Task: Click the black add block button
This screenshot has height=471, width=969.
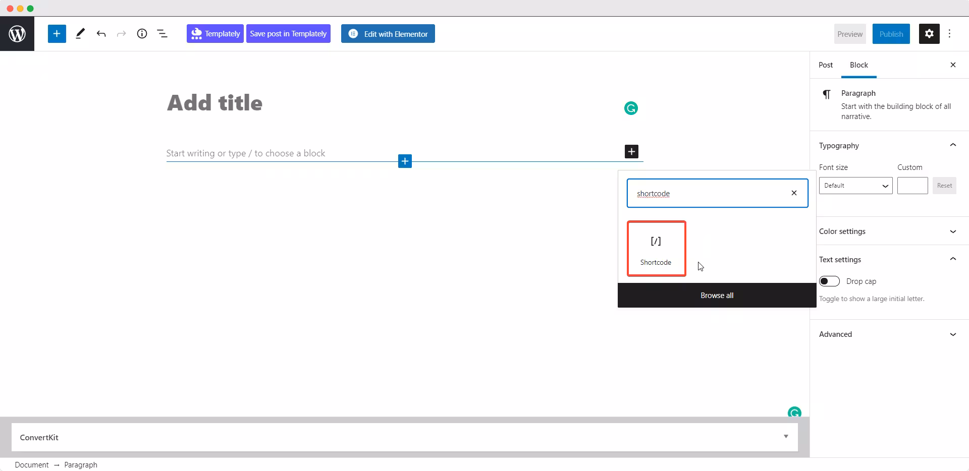Action: 631,151
